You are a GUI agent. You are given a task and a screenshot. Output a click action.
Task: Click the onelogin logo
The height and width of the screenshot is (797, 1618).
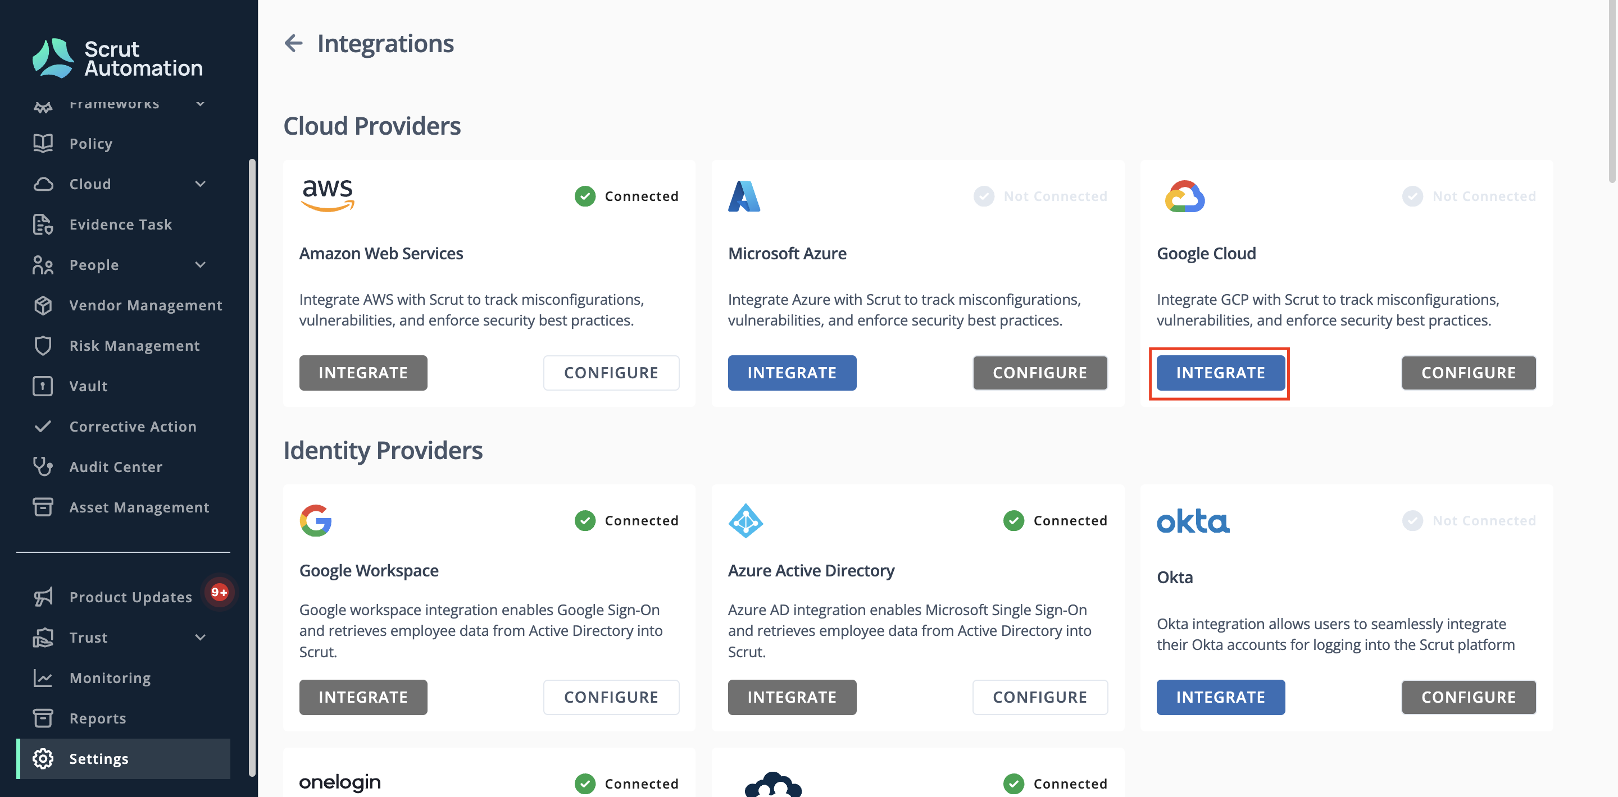pyautogui.click(x=340, y=782)
